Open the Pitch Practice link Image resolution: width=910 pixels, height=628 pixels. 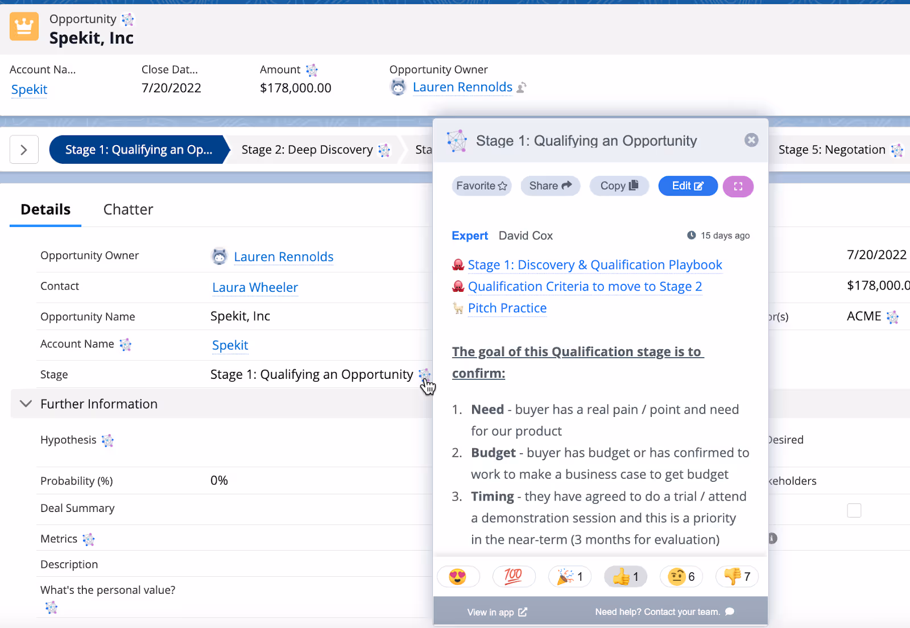507,308
